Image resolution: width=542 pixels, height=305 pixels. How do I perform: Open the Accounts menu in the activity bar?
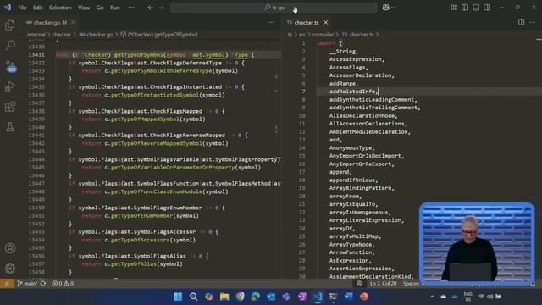click(10, 248)
